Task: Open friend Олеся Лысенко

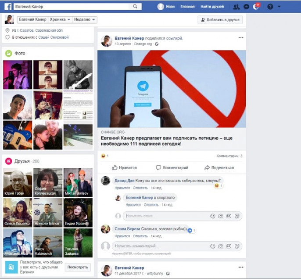Action: (x=18, y=213)
